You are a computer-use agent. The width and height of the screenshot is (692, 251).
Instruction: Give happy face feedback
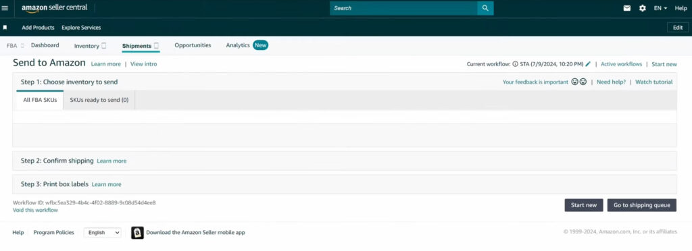(574, 82)
